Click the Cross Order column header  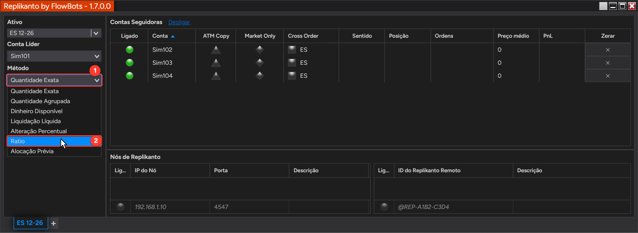311,36
